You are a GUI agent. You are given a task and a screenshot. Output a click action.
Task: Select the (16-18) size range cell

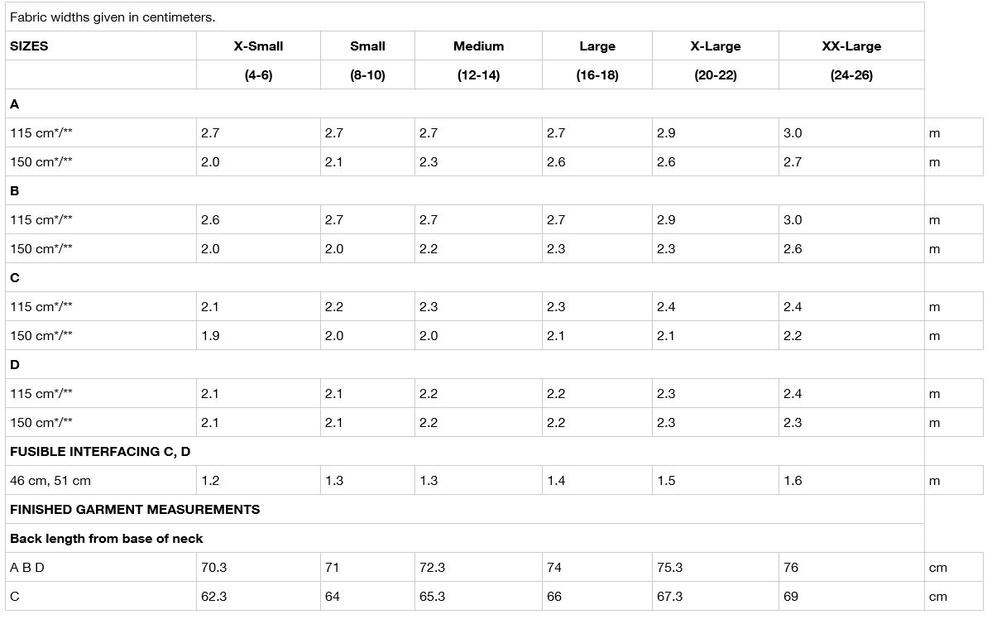click(597, 75)
